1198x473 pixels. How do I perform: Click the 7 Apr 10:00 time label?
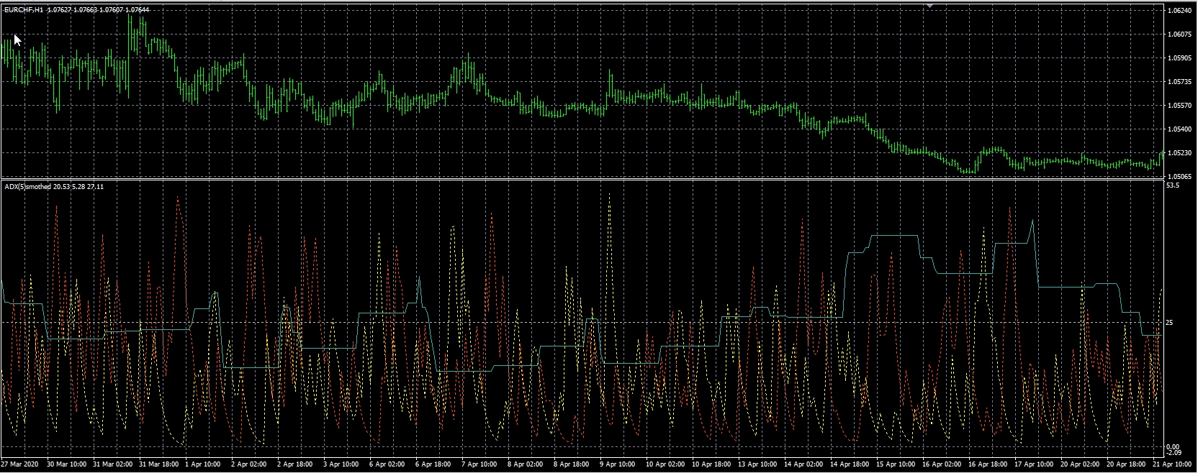(481, 464)
